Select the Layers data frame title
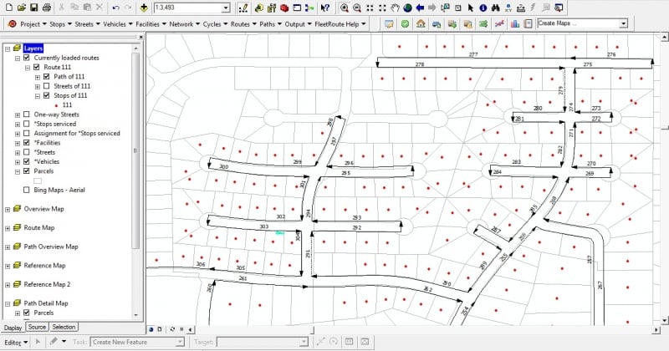 (x=33, y=48)
